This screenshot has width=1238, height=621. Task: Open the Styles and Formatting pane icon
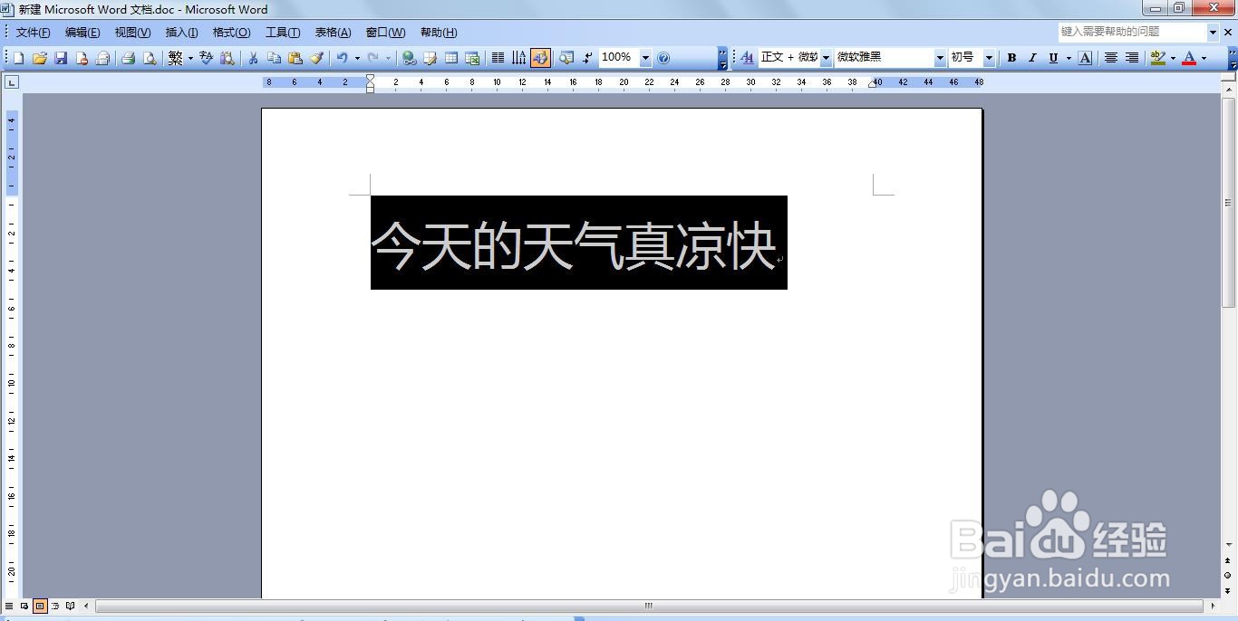point(747,58)
